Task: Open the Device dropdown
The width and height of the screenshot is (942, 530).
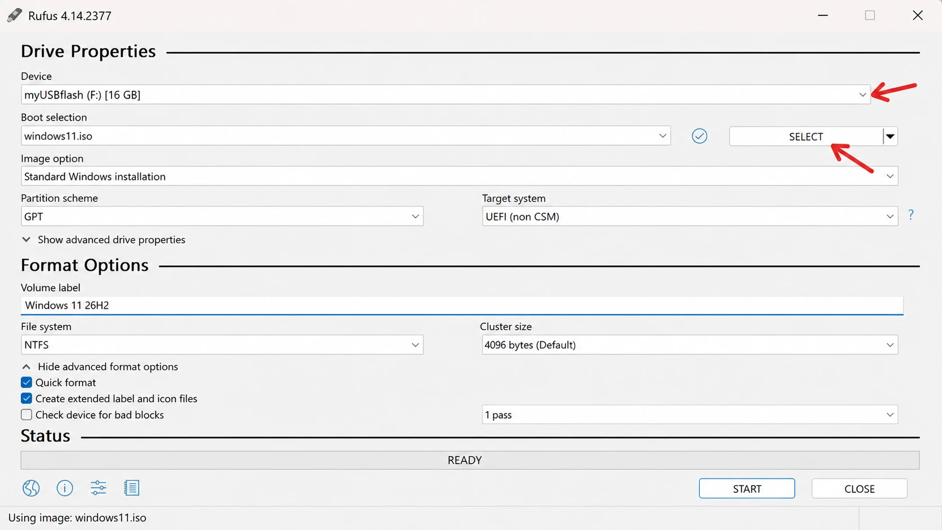Action: (x=446, y=95)
